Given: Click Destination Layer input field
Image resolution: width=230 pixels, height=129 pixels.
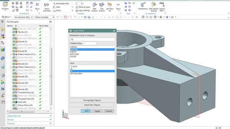Looking at the screenshot, I should [92, 39].
